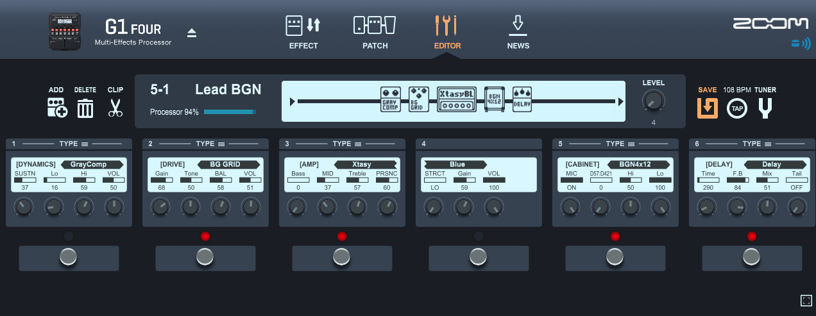
Task: Select the BGN 4x12 cabinet in signal chain
Action: pos(494,99)
